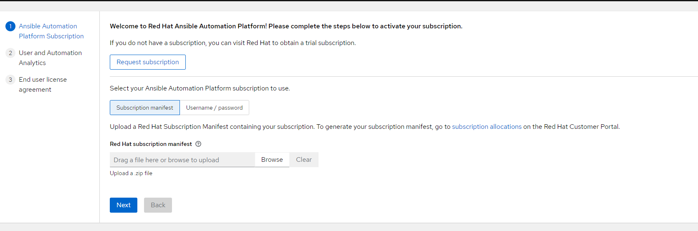Viewport: 698px width, 231px height.
Task: Click the Clear button next to Browse
Action: point(304,160)
